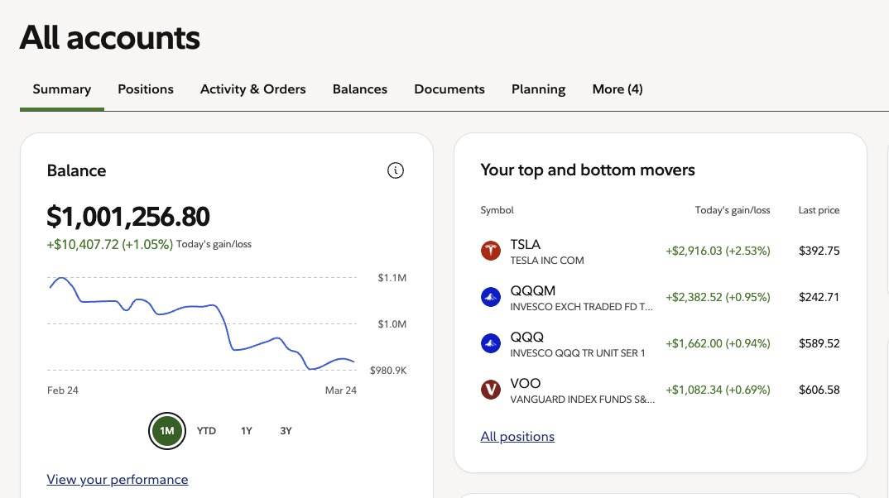Click QQQM gain +$2,382.52 (+0.95%)
The height and width of the screenshot is (498, 889).
(718, 298)
